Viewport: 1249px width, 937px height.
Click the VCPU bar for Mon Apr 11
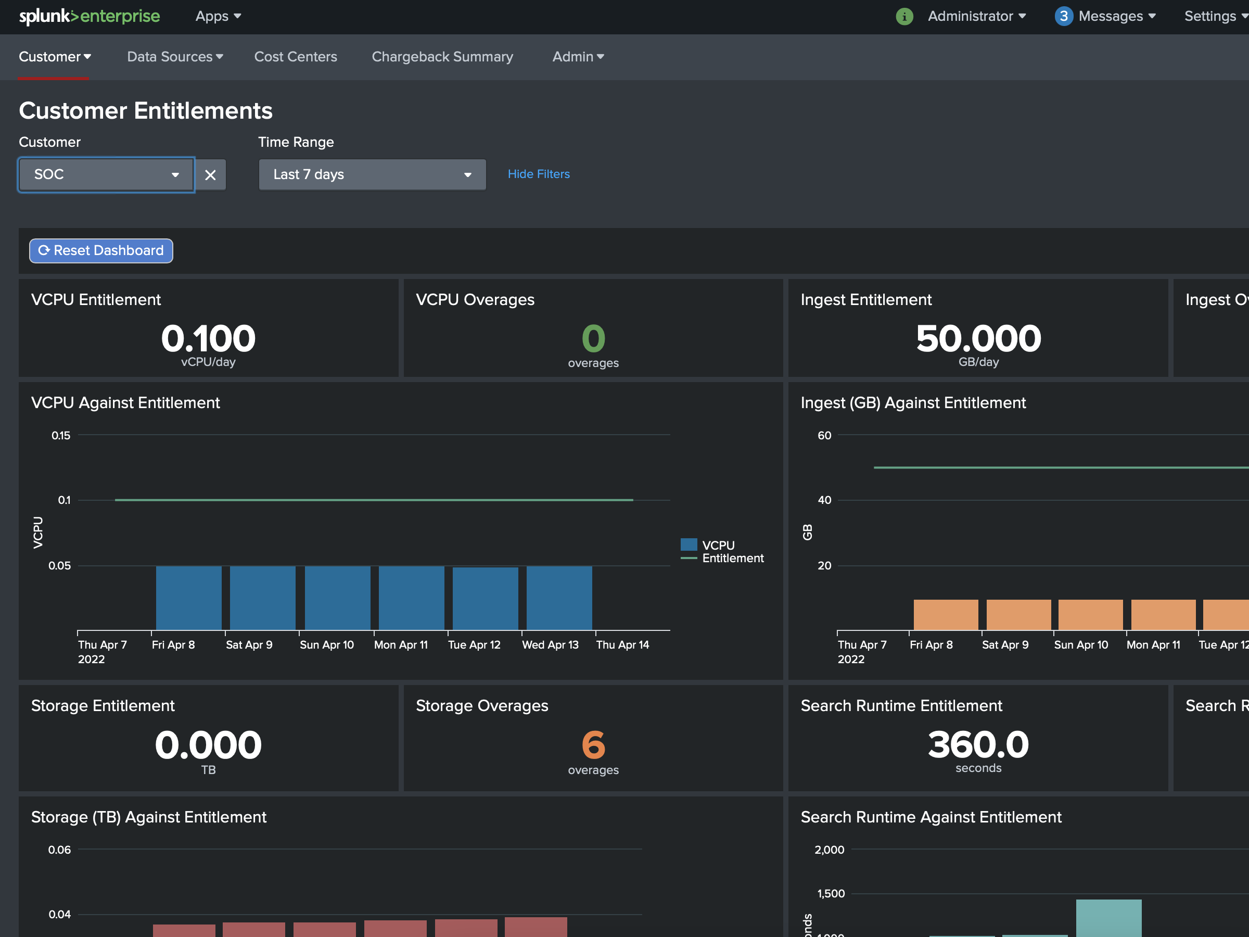(412, 598)
